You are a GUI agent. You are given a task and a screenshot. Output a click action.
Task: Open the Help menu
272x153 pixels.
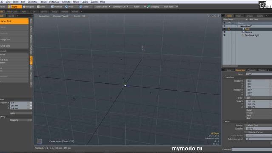click(102, 2)
